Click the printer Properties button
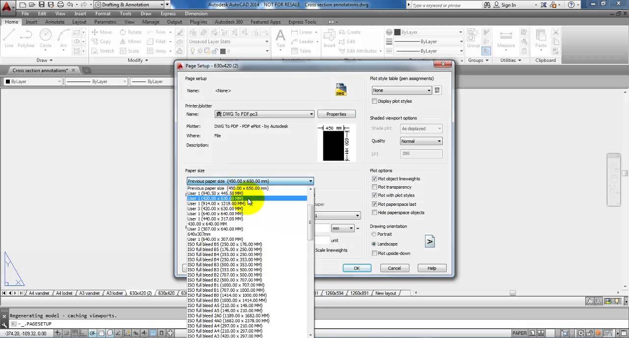This screenshot has height=338, width=629. [336, 114]
